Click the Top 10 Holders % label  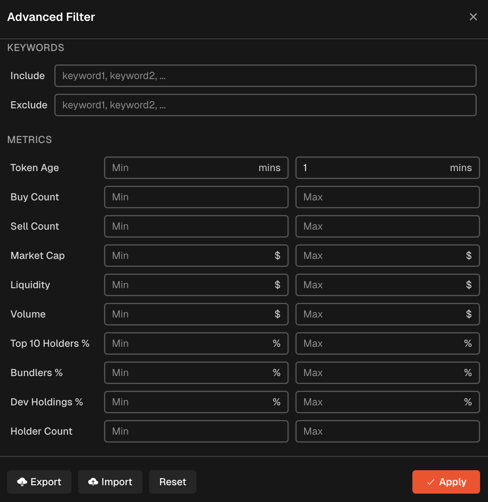[x=50, y=343]
